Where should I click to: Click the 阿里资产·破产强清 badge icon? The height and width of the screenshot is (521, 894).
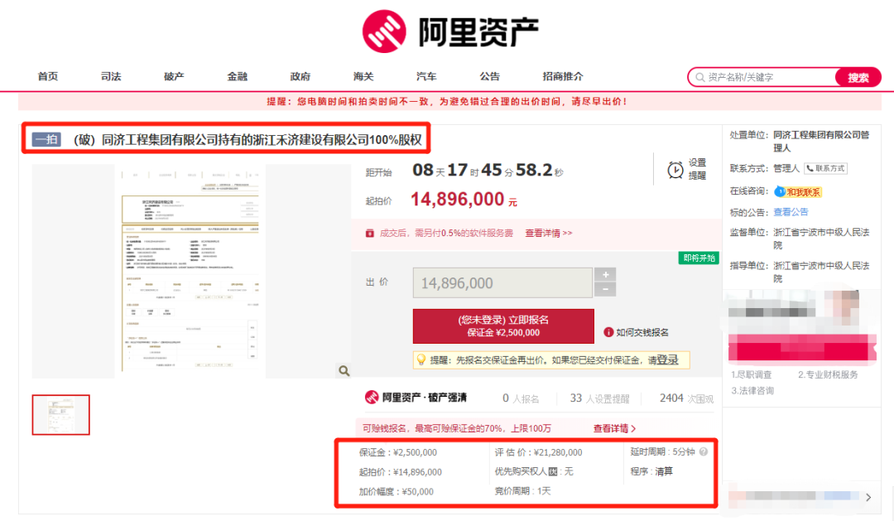pos(372,398)
